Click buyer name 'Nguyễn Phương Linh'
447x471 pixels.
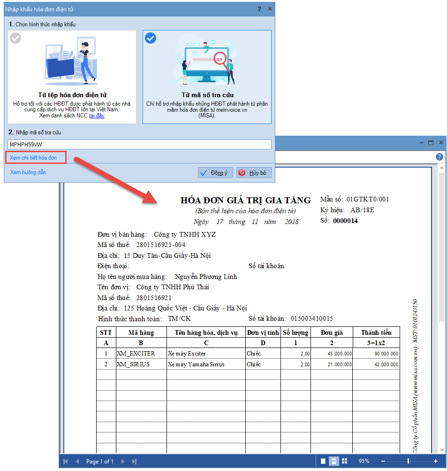[x=206, y=277]
